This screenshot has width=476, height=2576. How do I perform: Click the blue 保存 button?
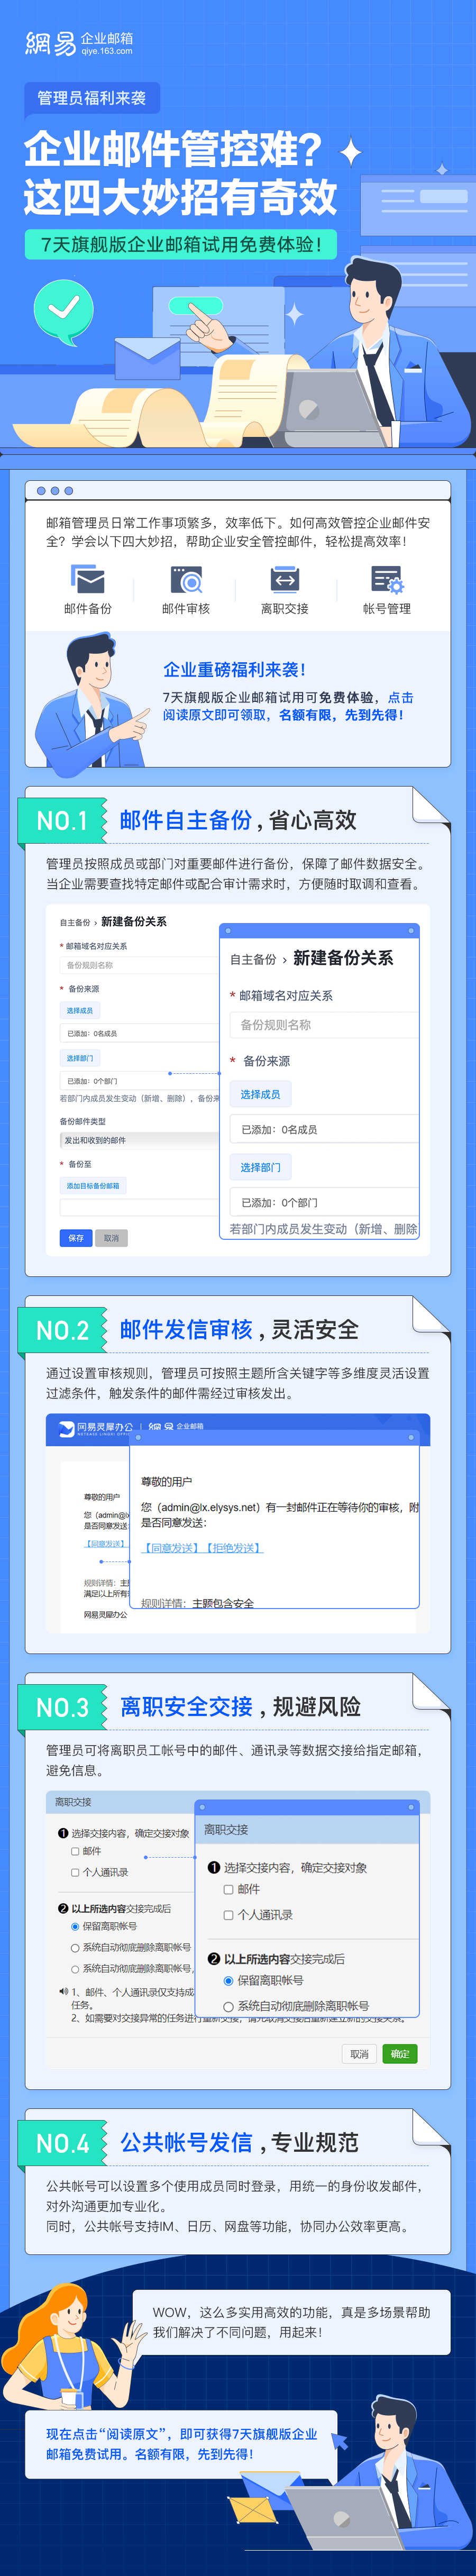[76, 1238]
